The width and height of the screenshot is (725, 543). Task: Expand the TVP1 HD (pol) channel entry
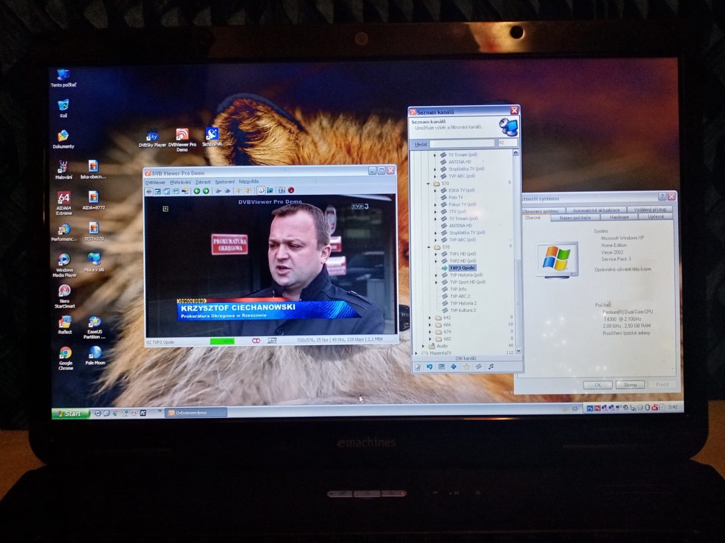pyautogui.click(x=435, y=254)
